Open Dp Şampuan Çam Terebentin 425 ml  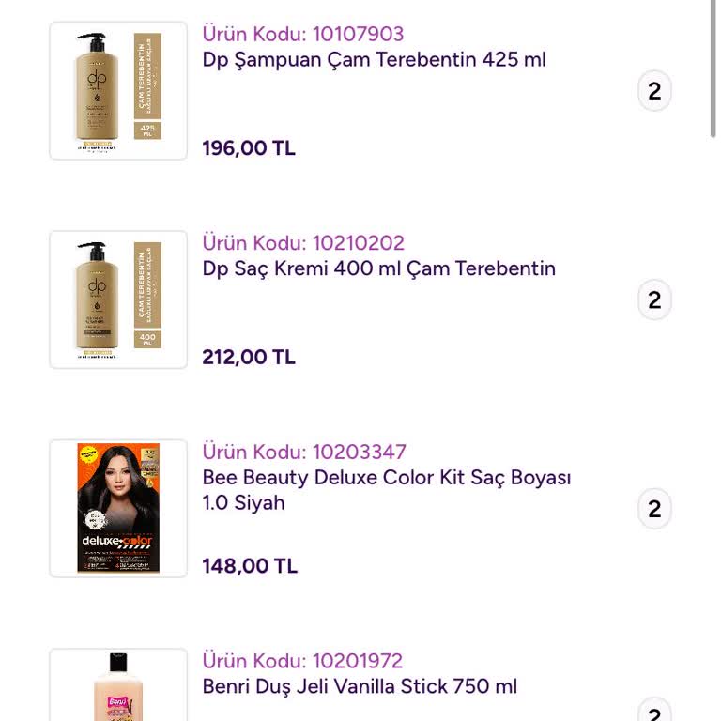pyautogui.click(x=374, y=60)
